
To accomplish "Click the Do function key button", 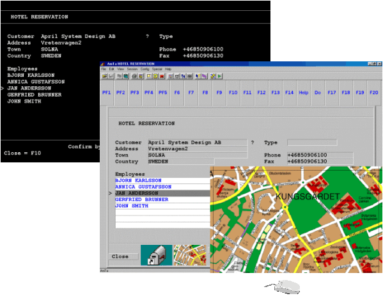I will pos(318,93).
